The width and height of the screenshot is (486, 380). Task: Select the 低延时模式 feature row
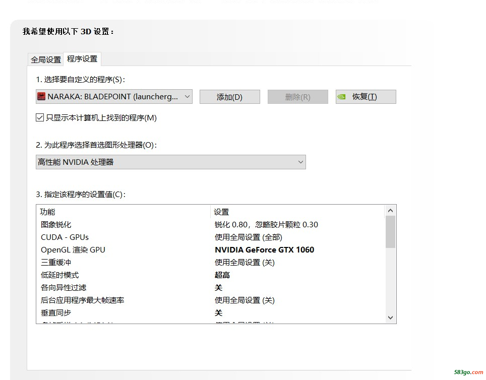(x=211, y=275)
